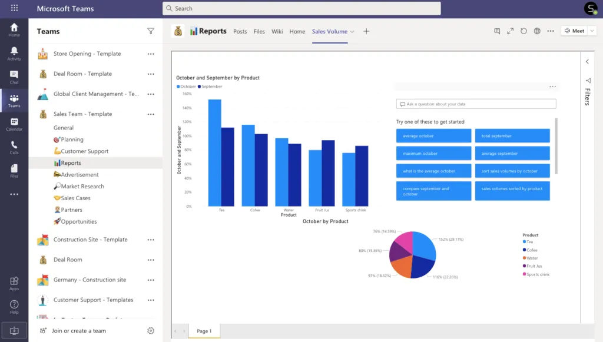
Task: Open the Customer Support channel
Action: pos(81,151)
